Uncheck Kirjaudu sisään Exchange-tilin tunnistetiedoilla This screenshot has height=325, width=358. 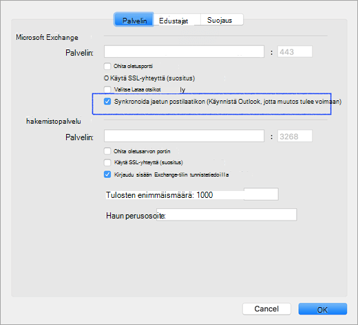(107, 175)
